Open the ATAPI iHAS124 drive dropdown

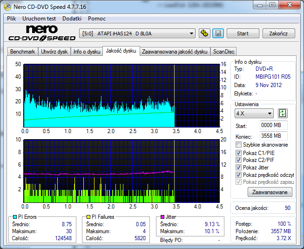[x=137, y=34]
